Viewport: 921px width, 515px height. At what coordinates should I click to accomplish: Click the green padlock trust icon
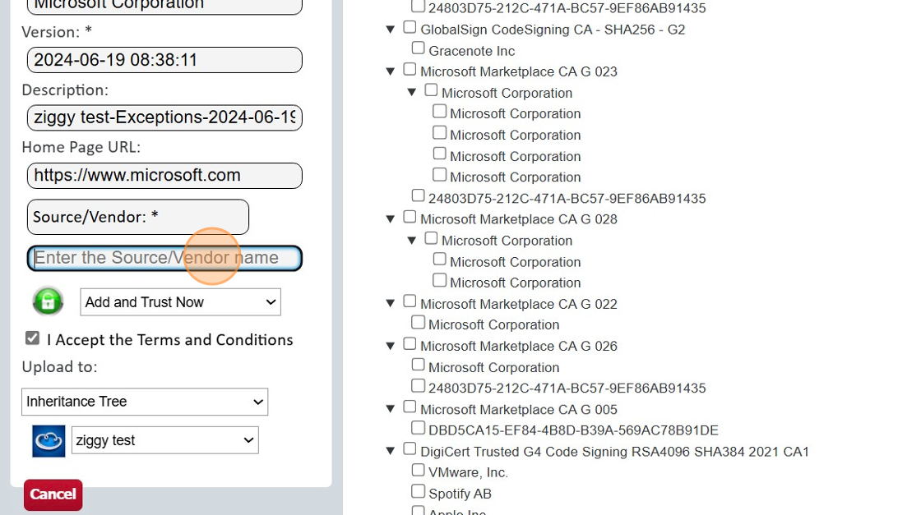click(x=49, y=301)
